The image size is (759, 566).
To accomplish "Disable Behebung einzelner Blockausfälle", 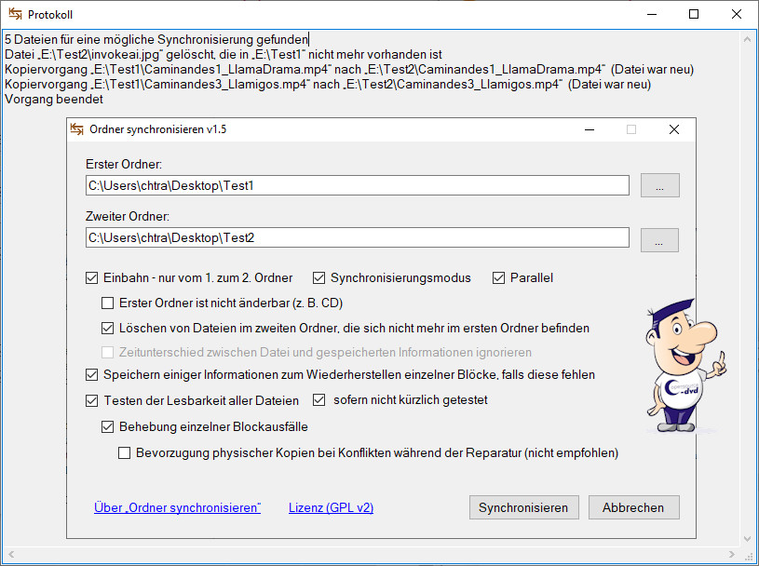I will 108,427.
